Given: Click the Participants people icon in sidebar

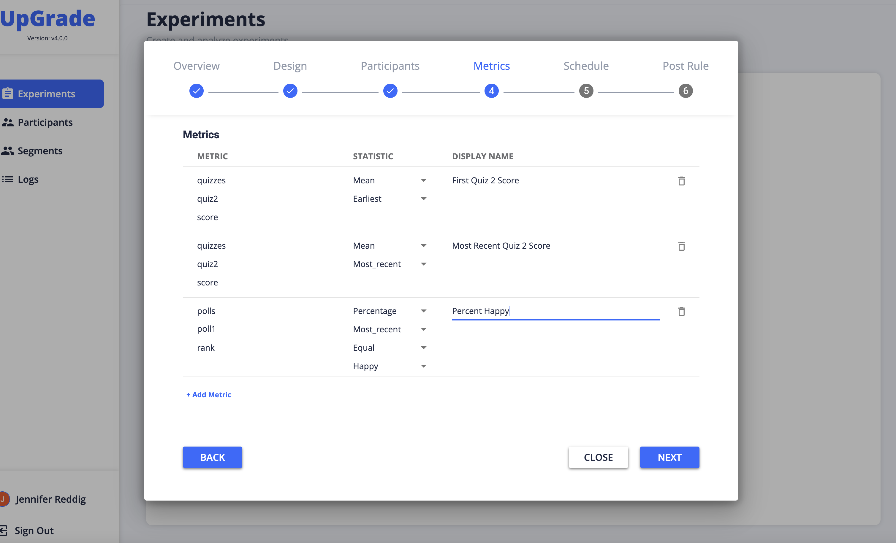Looking at the screenshot, I should coord(8,123).
